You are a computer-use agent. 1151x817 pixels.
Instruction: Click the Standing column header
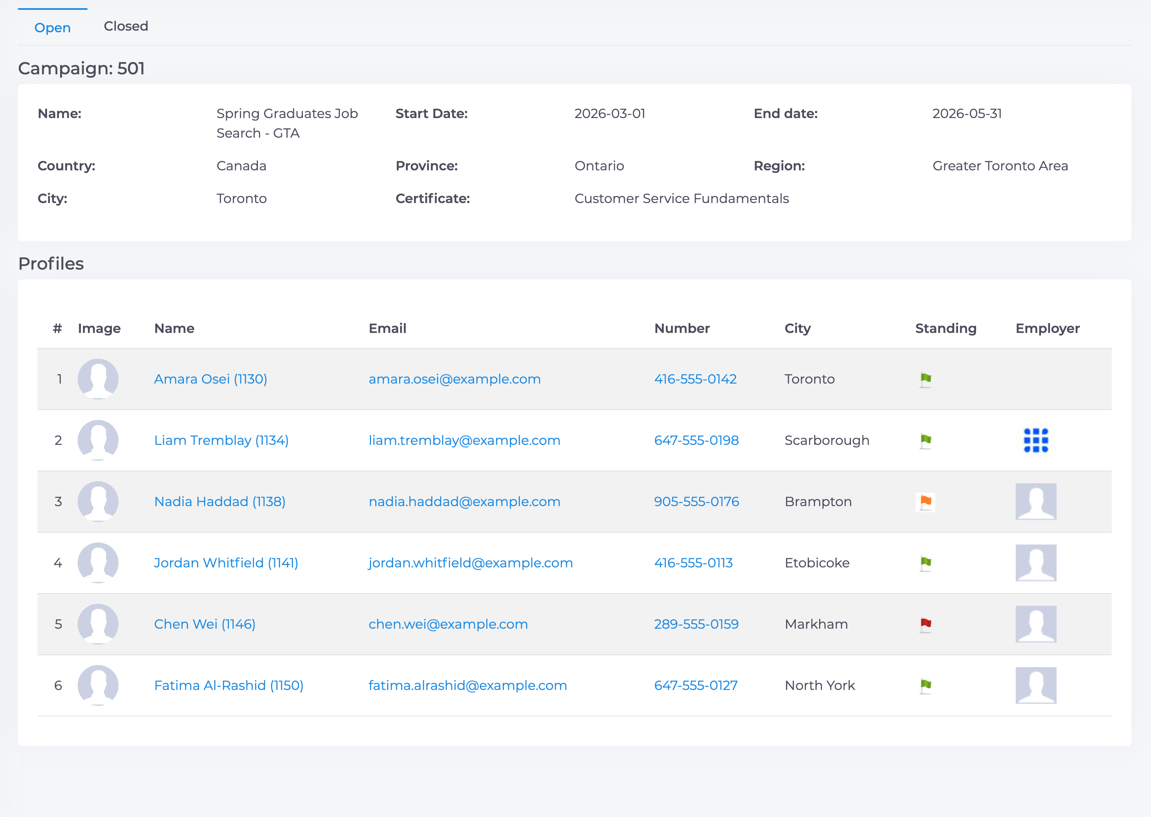click(946, 328)
